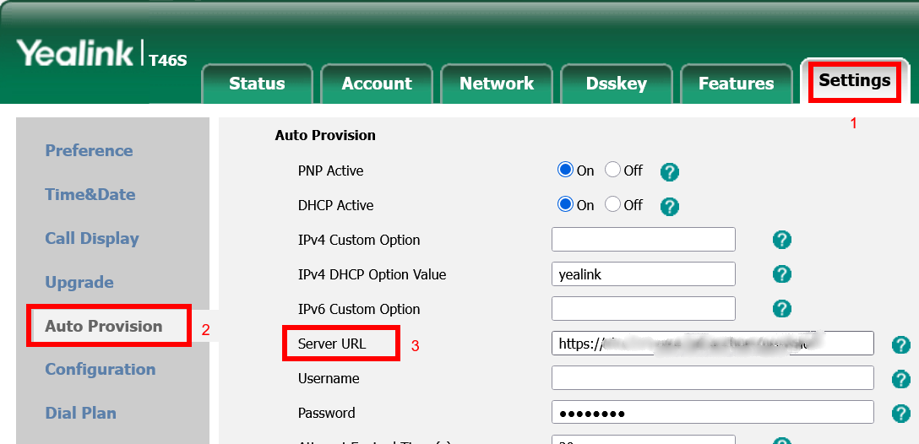919x444 pixels.
Task: Select On for PNP Active
Action: (x=566, y=171)
